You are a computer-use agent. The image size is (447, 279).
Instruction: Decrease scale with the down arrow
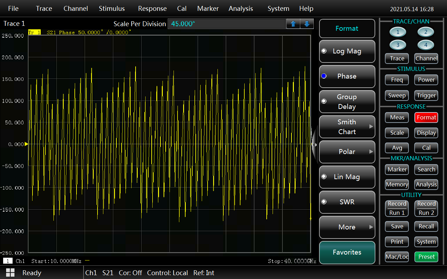307,24
